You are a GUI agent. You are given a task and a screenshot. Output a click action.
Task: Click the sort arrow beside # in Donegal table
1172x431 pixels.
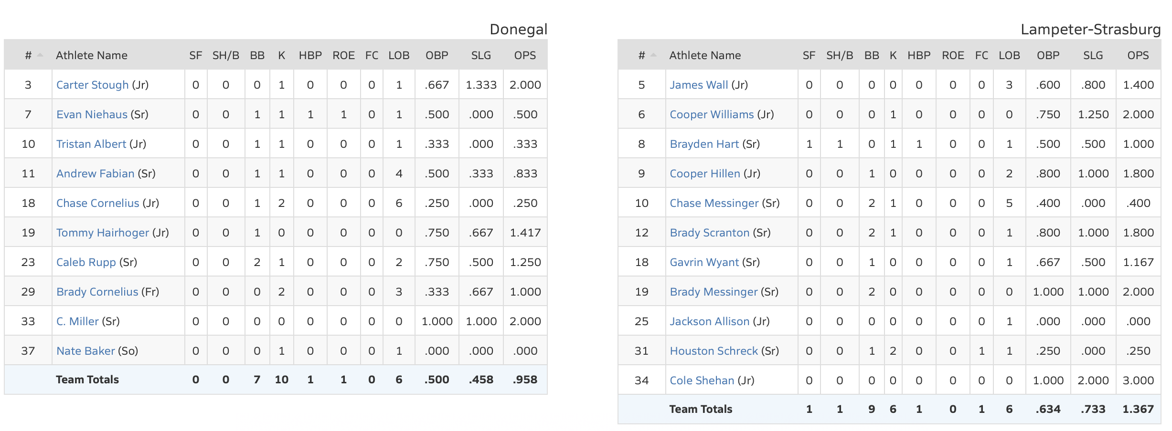pos(40,55)
